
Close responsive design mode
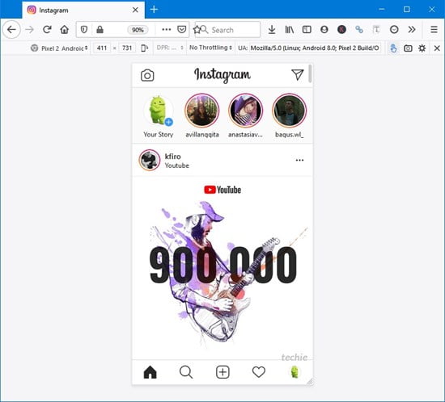coord(437,48)
